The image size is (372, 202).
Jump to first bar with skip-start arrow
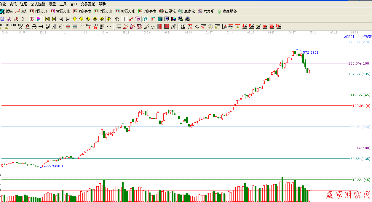point(47,19)
